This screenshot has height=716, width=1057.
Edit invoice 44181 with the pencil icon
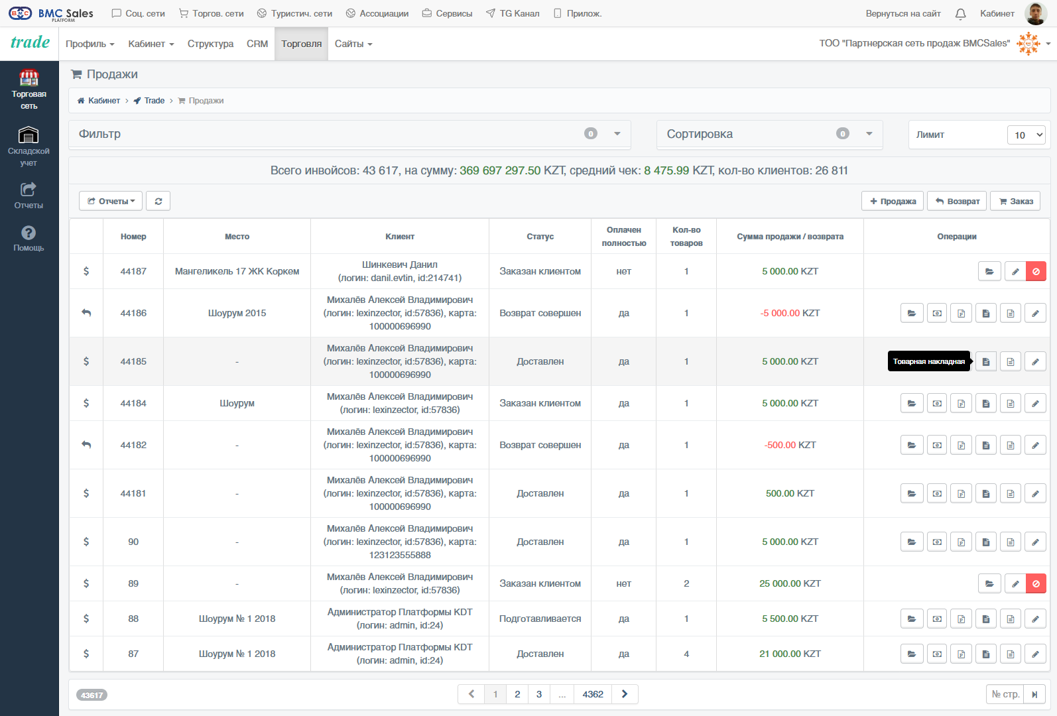pos(1035,493)
